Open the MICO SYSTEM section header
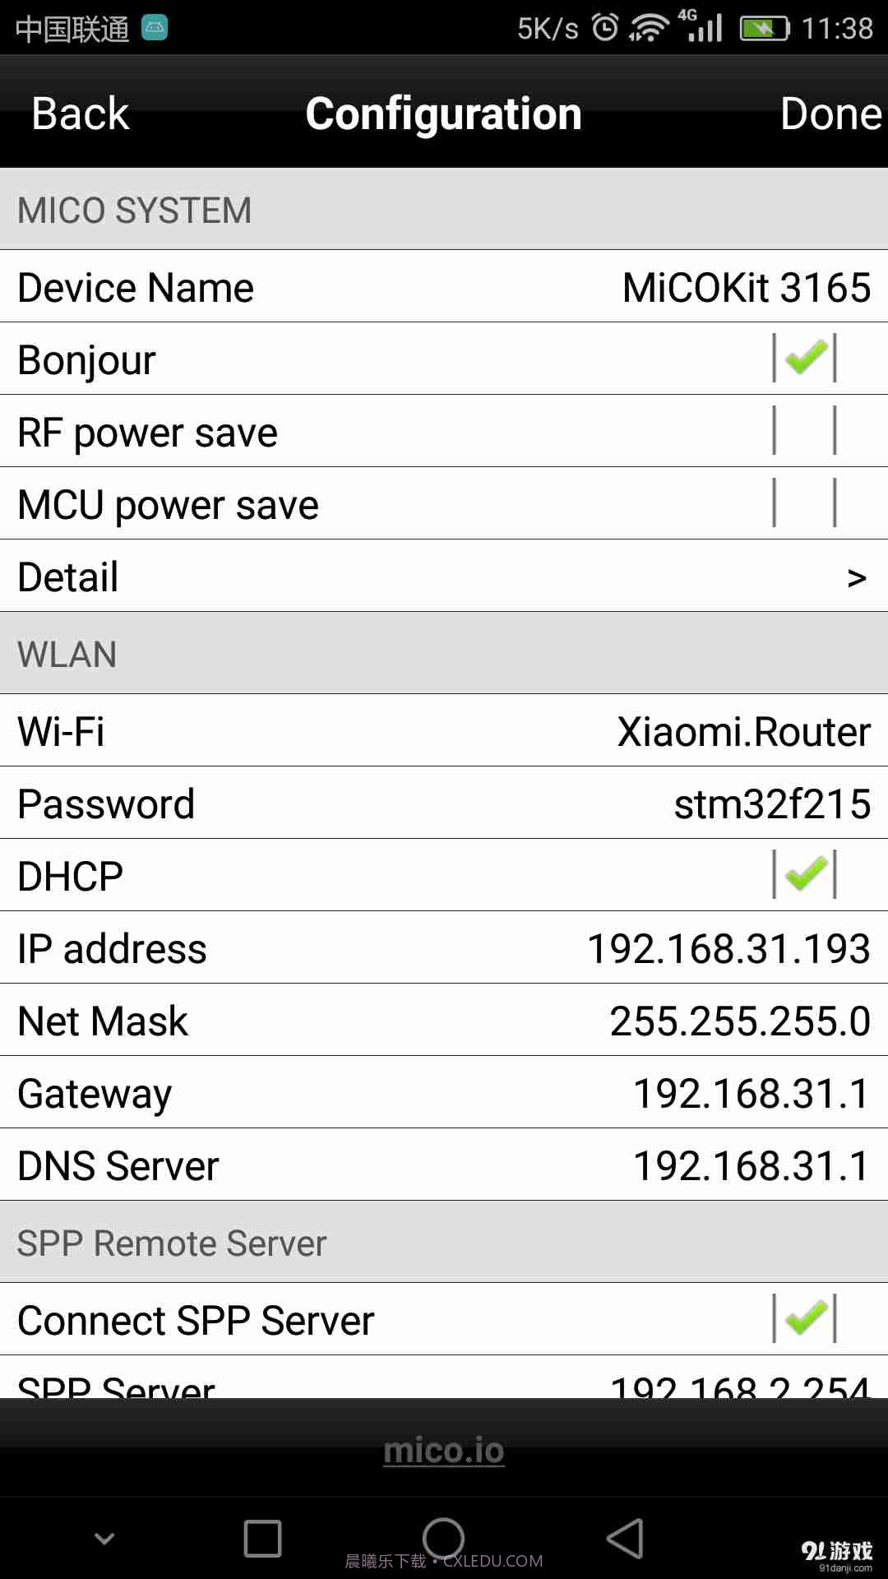 pos(134,210)
